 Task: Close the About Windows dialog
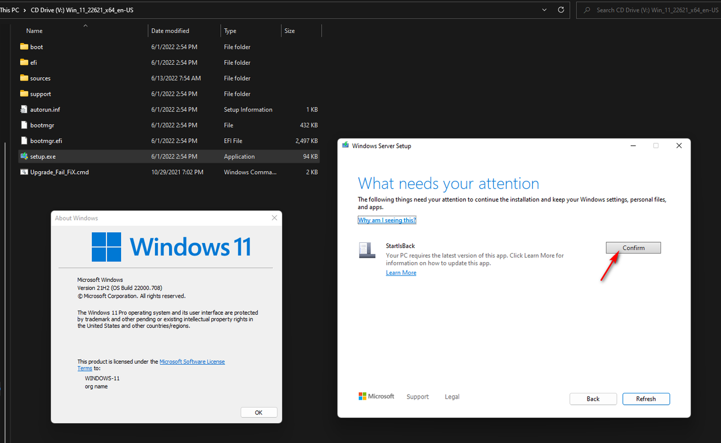(x=274, y=218)
